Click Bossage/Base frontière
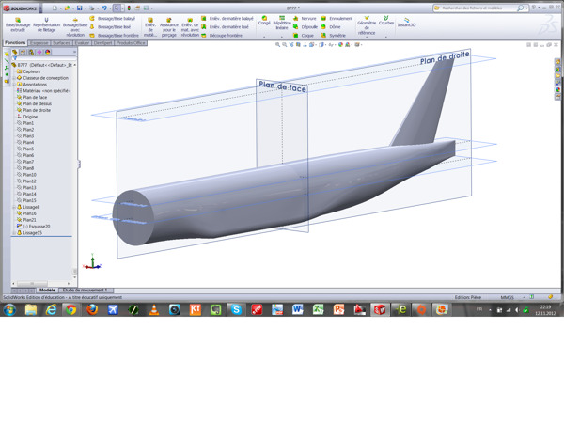Viewport: 564px width, 440px height. [114, 36]
